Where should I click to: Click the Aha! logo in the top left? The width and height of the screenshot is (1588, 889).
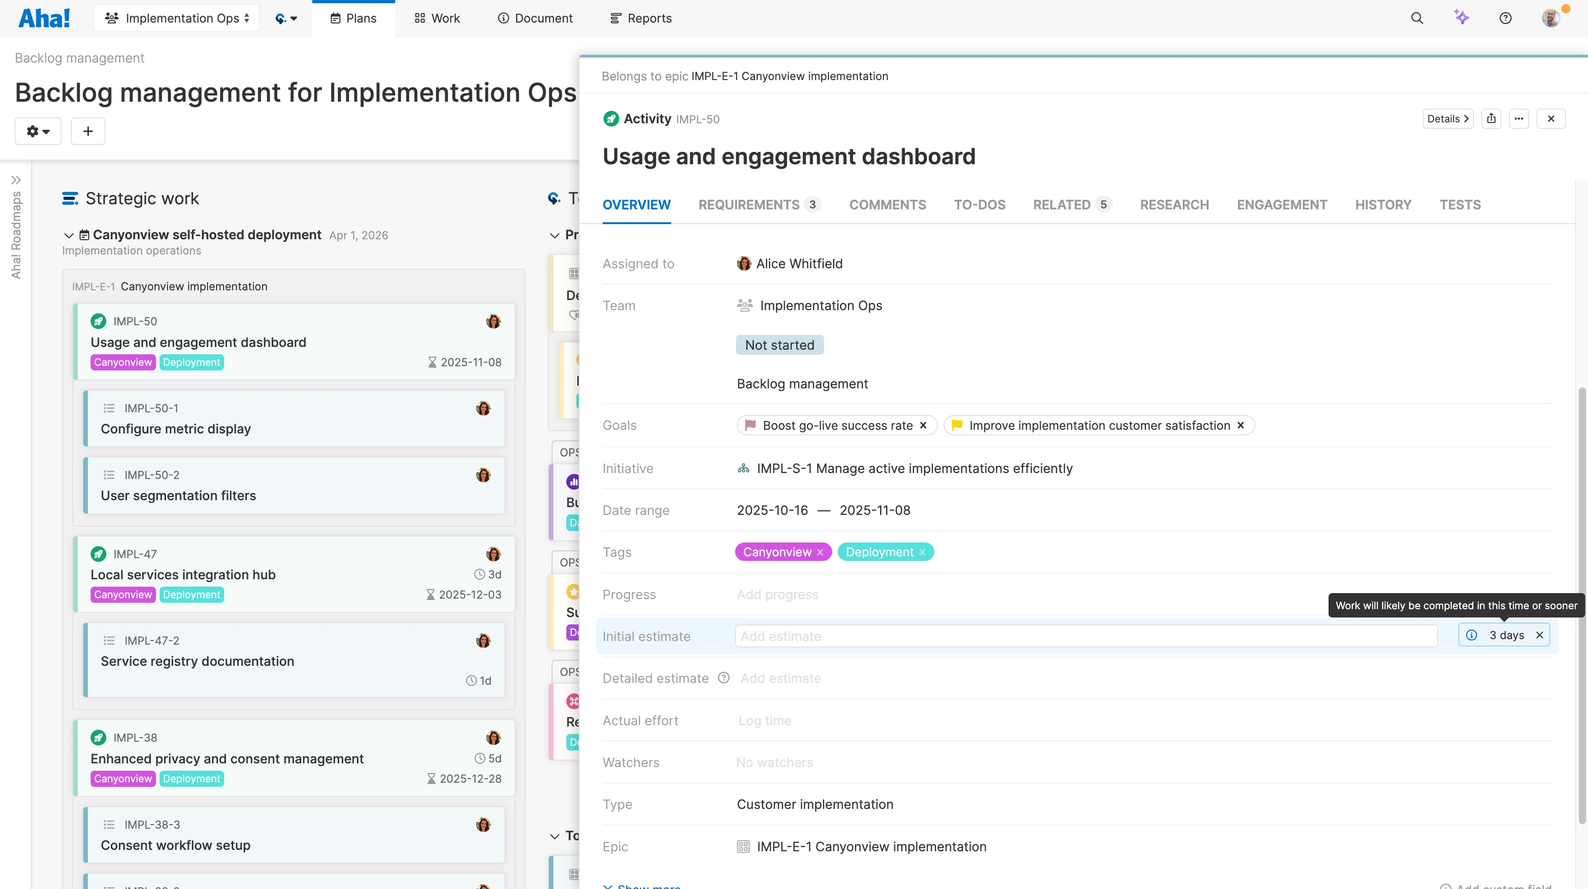[44, 18]
